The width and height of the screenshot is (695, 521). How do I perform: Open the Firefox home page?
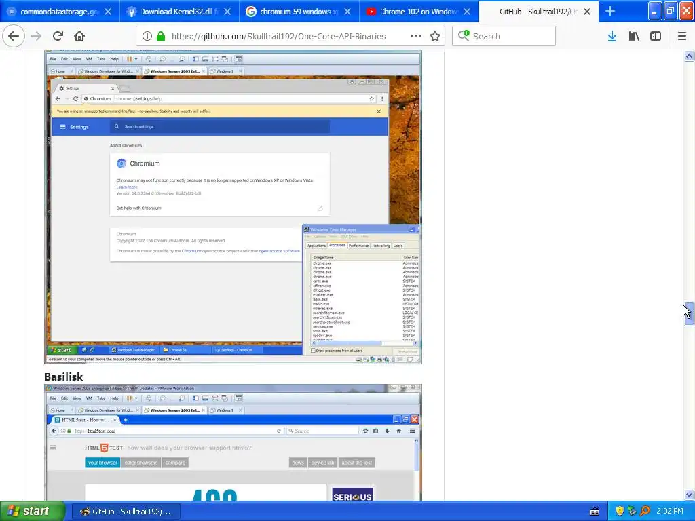click(x=79, y=36)
